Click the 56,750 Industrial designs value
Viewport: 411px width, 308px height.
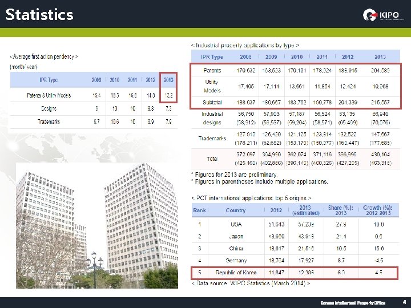pos(245,114)
